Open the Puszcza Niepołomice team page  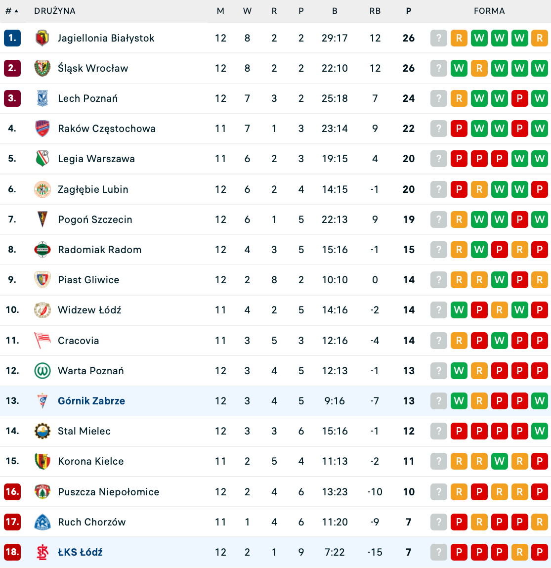click(109, 492)
